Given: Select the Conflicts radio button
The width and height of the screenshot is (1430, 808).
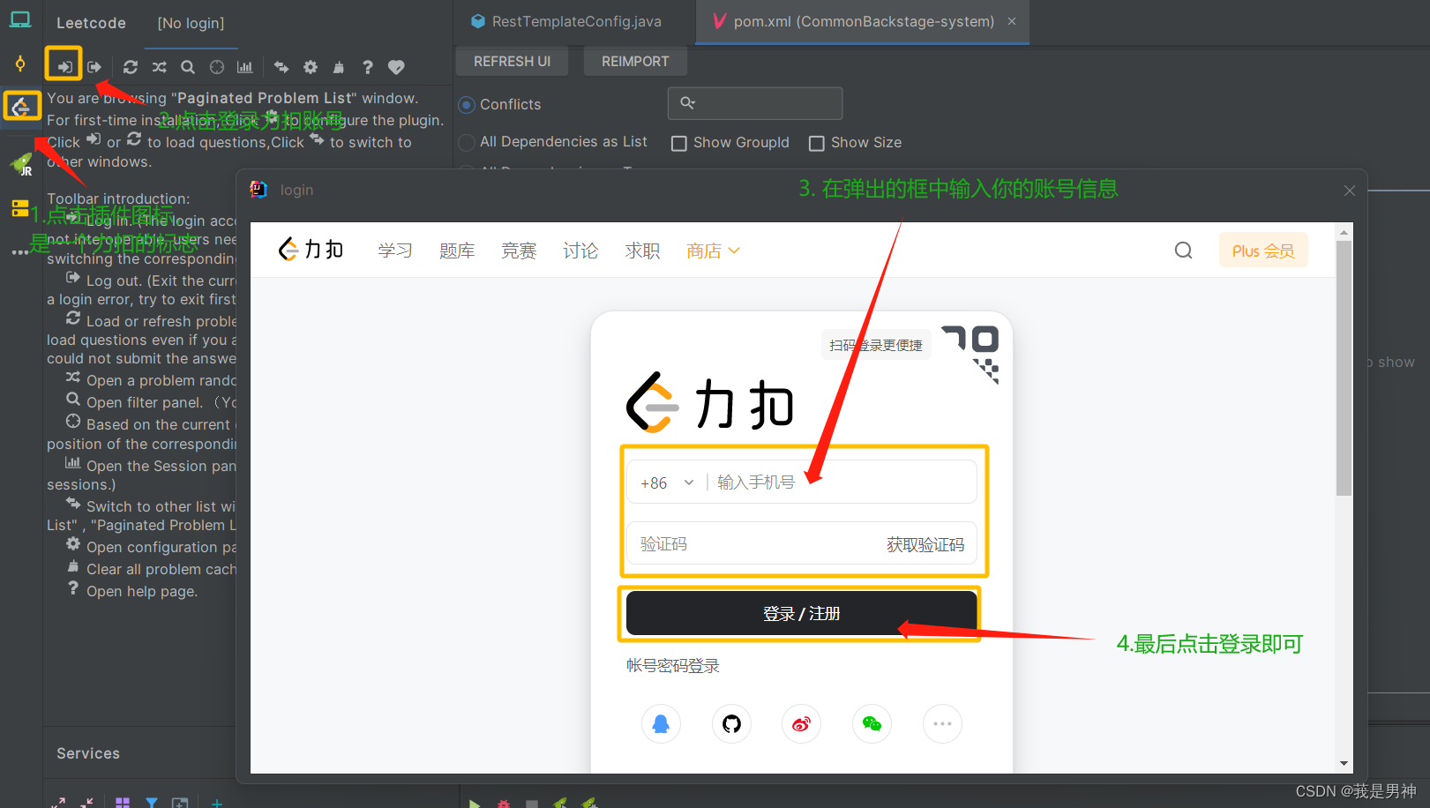Looking at the screenshot, I should coord(467,105).
